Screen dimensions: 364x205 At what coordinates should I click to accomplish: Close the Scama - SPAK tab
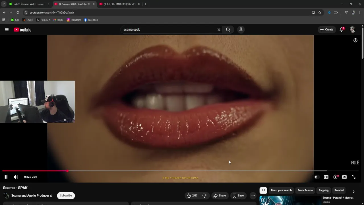pyautogui.click(x=94, y=4)
